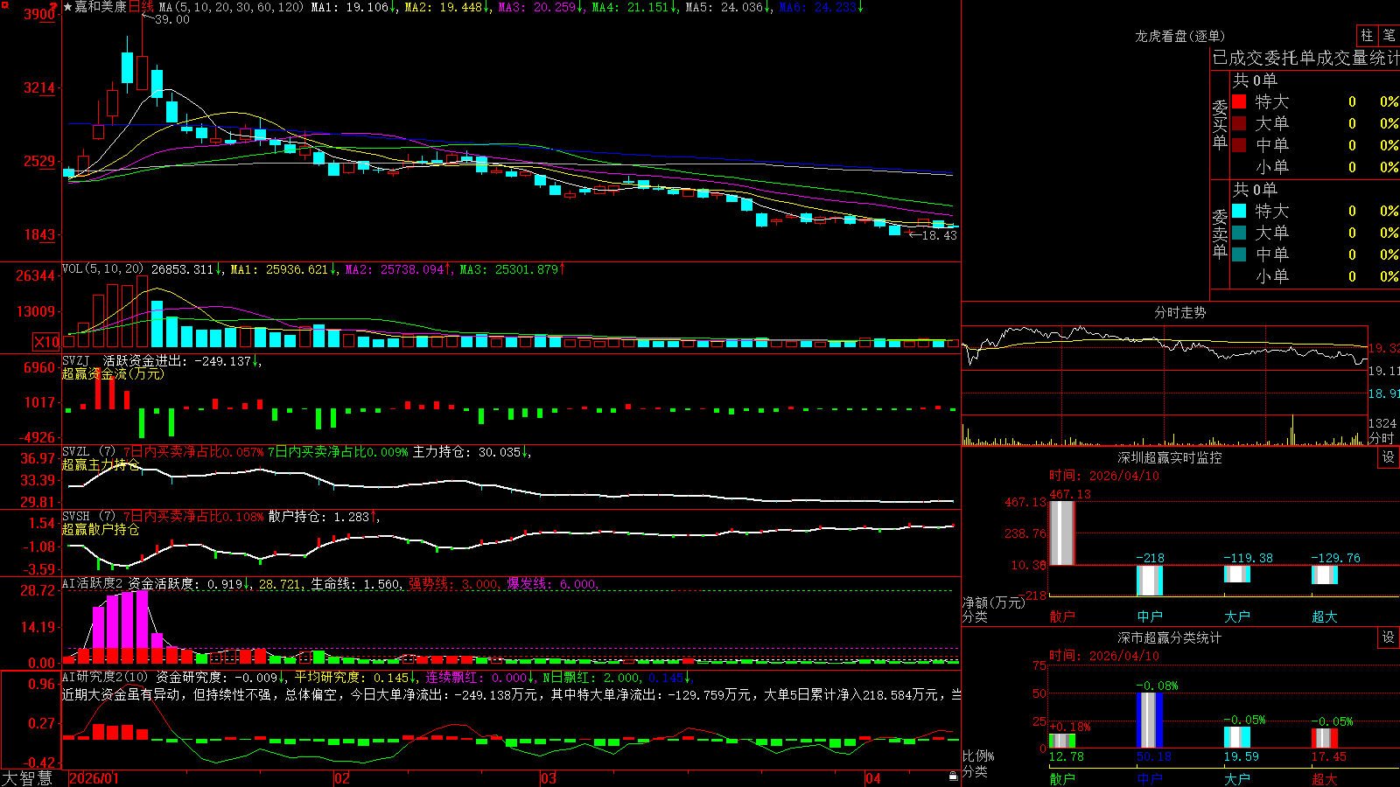Click the SVZL indicator name
Viewport: 1400px width, 787px height.
click(76, 451)
